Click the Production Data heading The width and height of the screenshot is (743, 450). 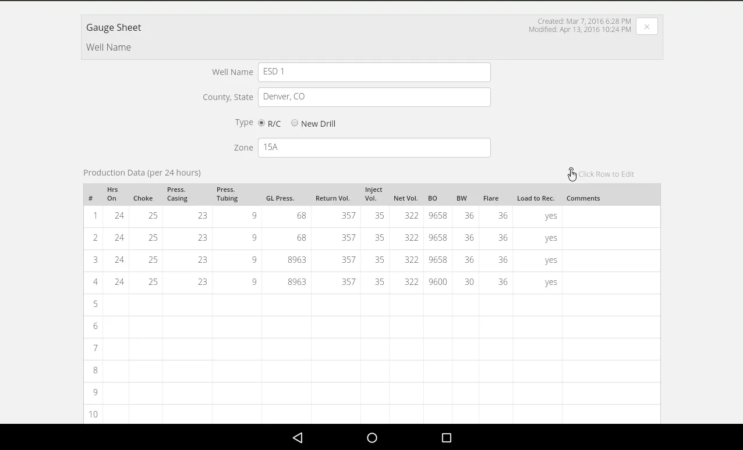click(142, 173)
